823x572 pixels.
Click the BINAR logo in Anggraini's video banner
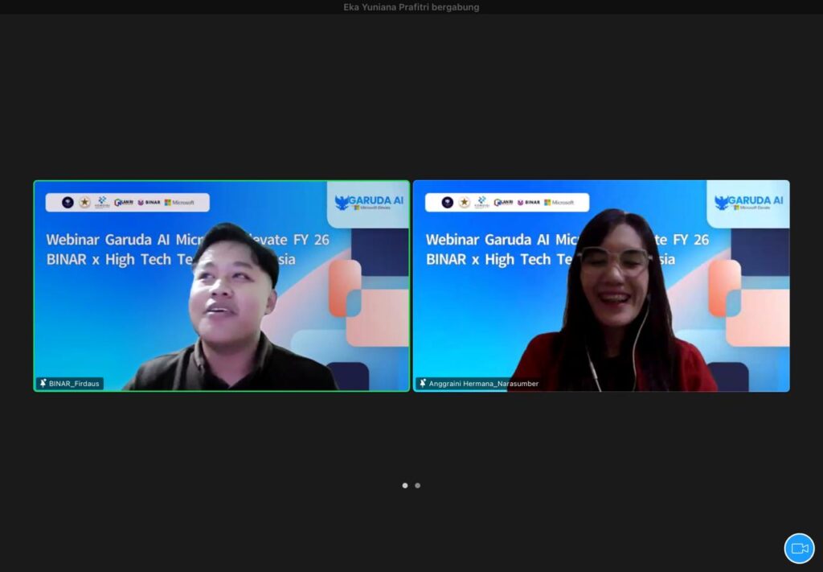coord(528,203)
